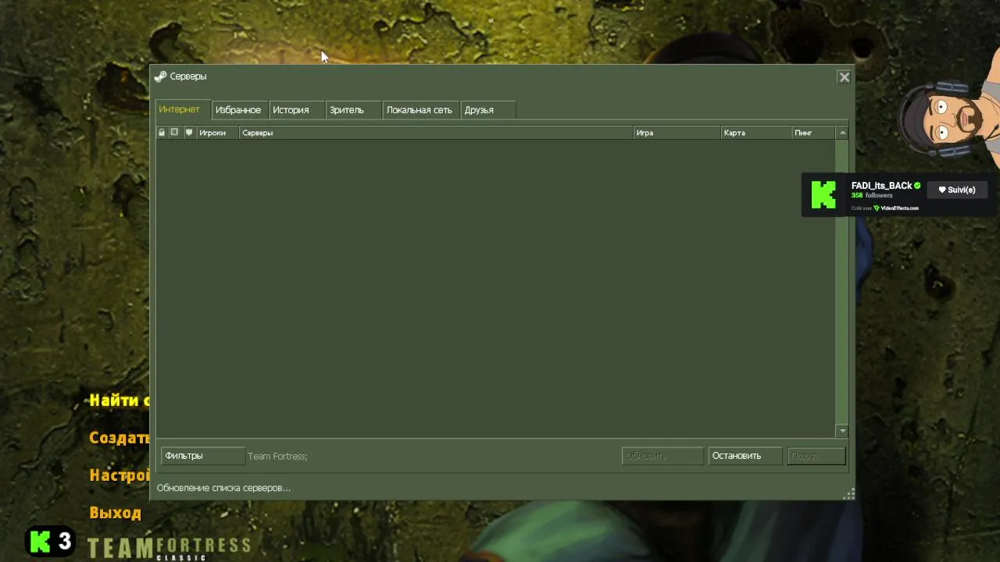Click the disabled Подкл. connect button
Screen dimensions: 1000x562
(x=816, y=456)
